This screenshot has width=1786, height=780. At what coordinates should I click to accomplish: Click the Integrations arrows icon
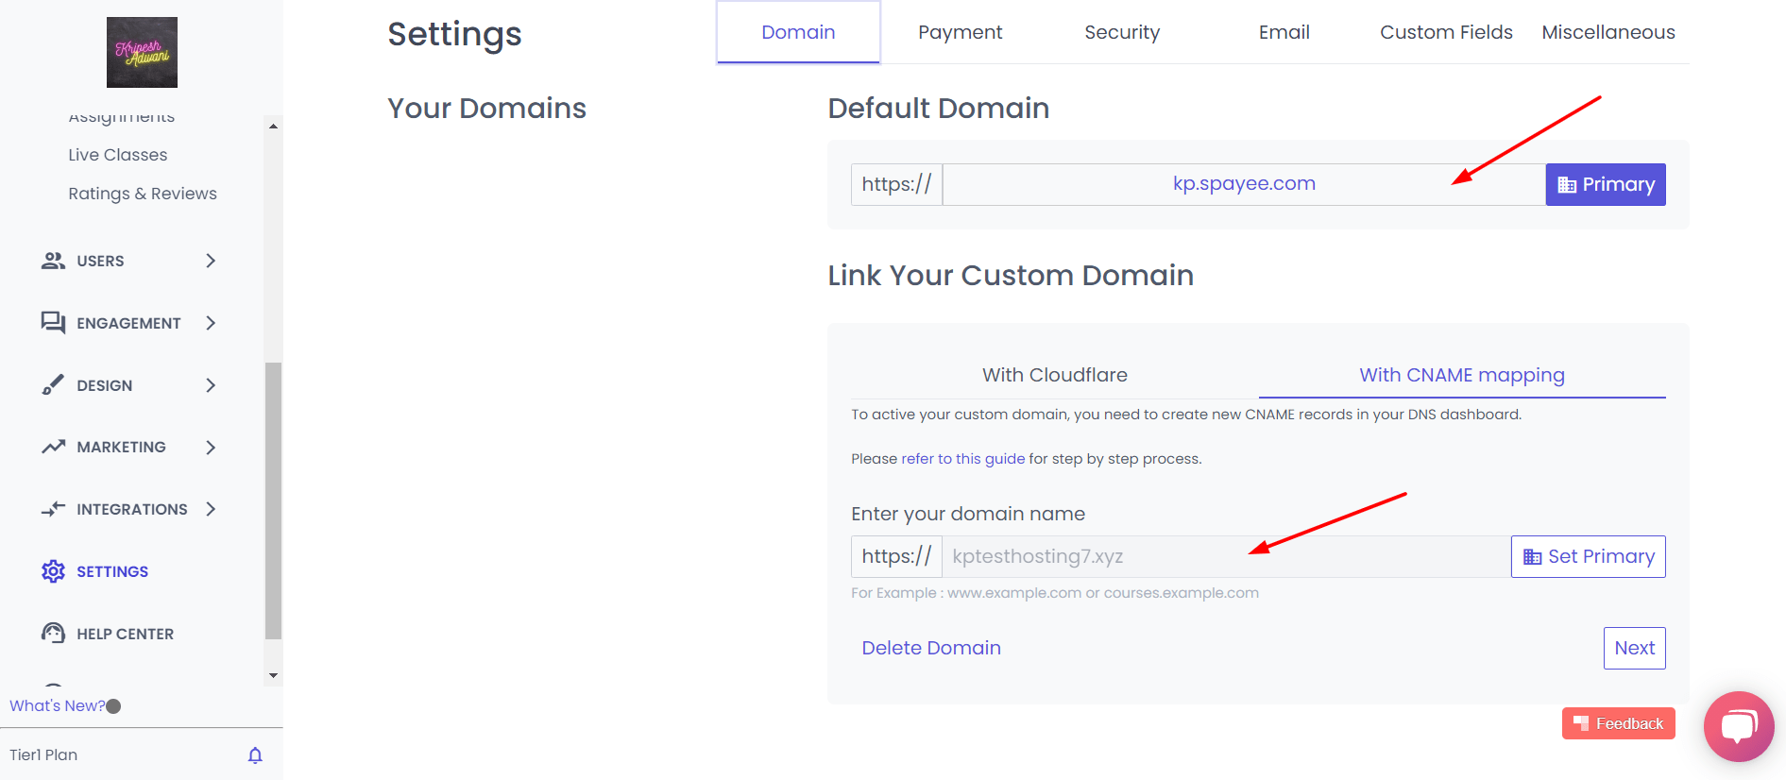[53, 509]
